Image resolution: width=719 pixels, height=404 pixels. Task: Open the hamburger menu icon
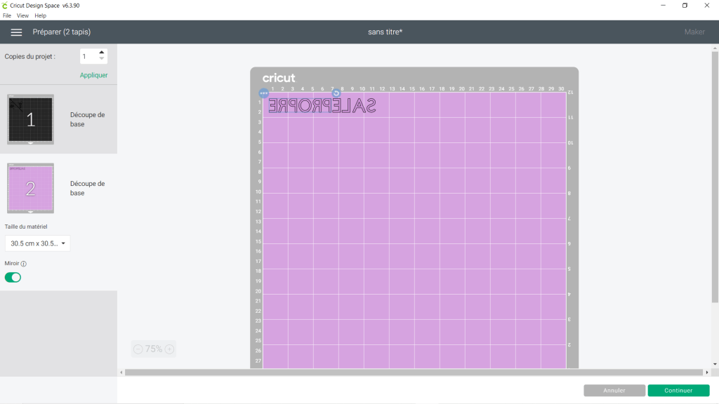17,32
